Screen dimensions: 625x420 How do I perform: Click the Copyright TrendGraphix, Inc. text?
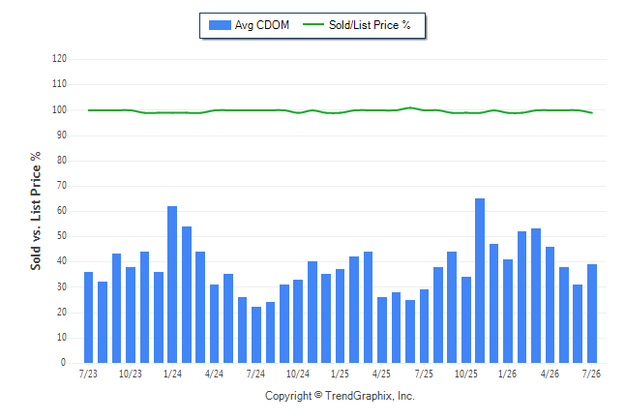click(x=340, y=396)
